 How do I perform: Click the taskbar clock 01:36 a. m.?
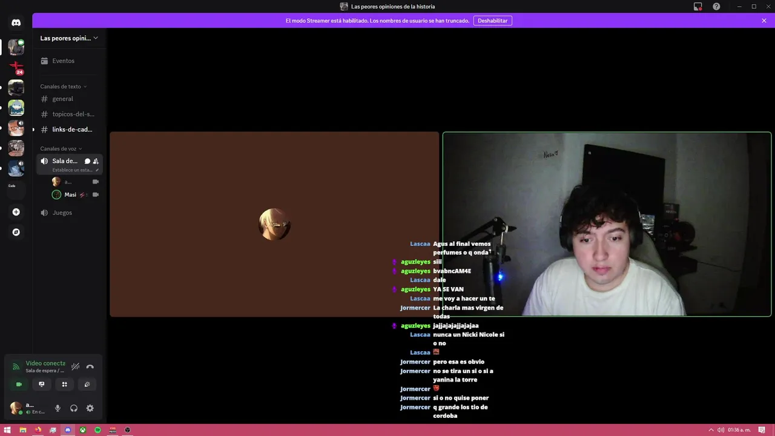point(739,430)
